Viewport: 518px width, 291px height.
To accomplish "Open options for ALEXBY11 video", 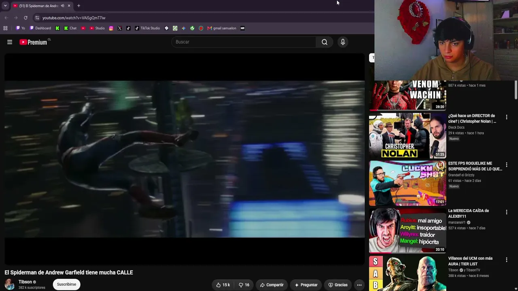I will pyautogui.click(x=506, y=212).
